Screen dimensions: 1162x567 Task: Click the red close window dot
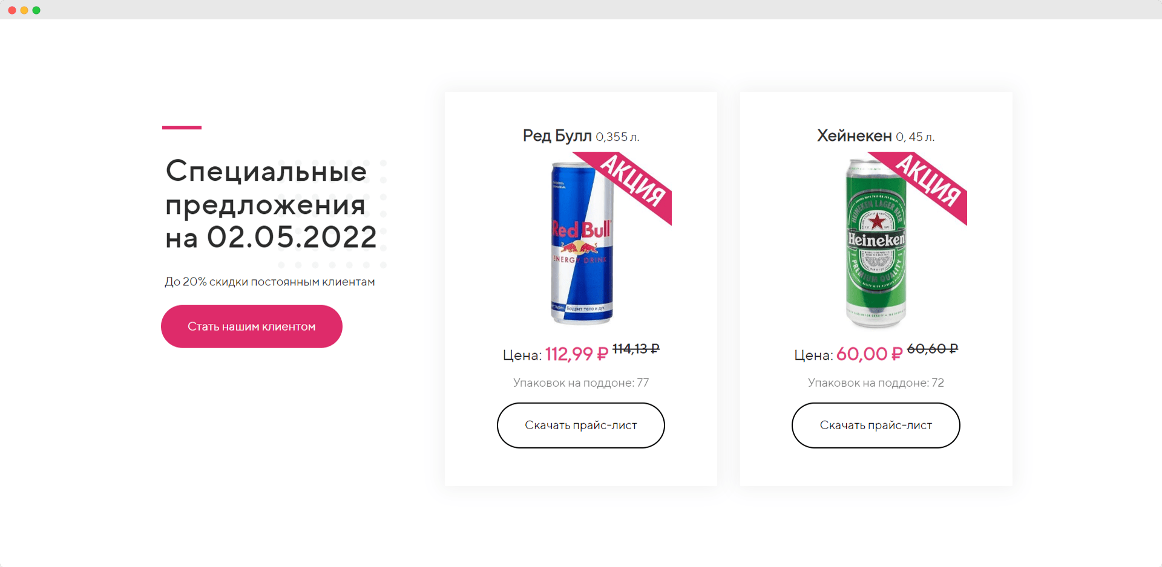click(12, 10)
